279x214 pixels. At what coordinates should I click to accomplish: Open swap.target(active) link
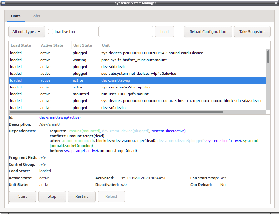(81, 151)
